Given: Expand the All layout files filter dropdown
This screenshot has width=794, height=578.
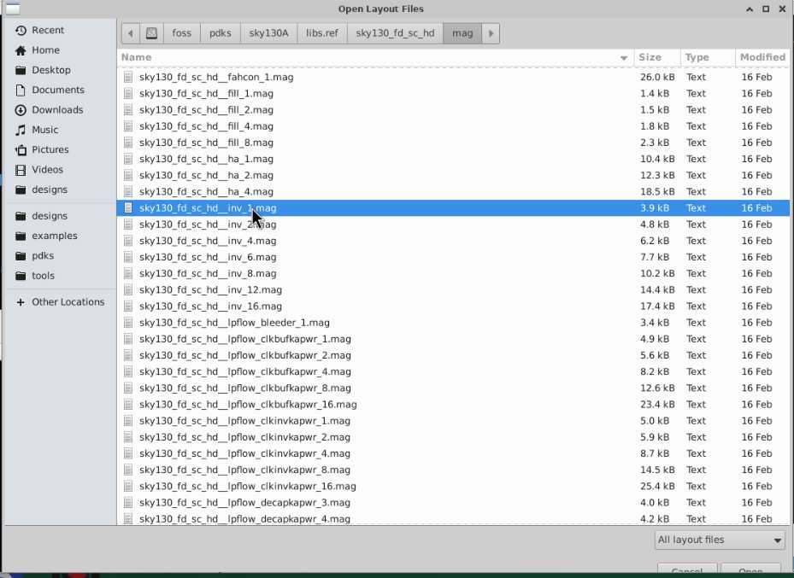Looking at the screenshot, I should [x=719, y=540].
